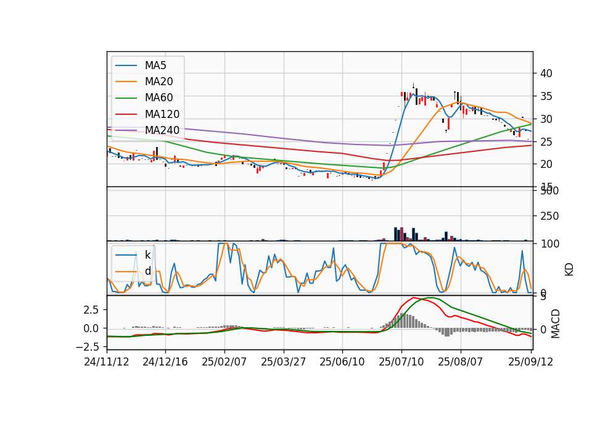Click the 24/12/16 date axis label
This screenshot has width=592, height=426.
coord(165,362)
